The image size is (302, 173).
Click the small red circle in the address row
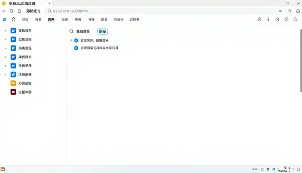pyautogui.click(x=4, y=11)
